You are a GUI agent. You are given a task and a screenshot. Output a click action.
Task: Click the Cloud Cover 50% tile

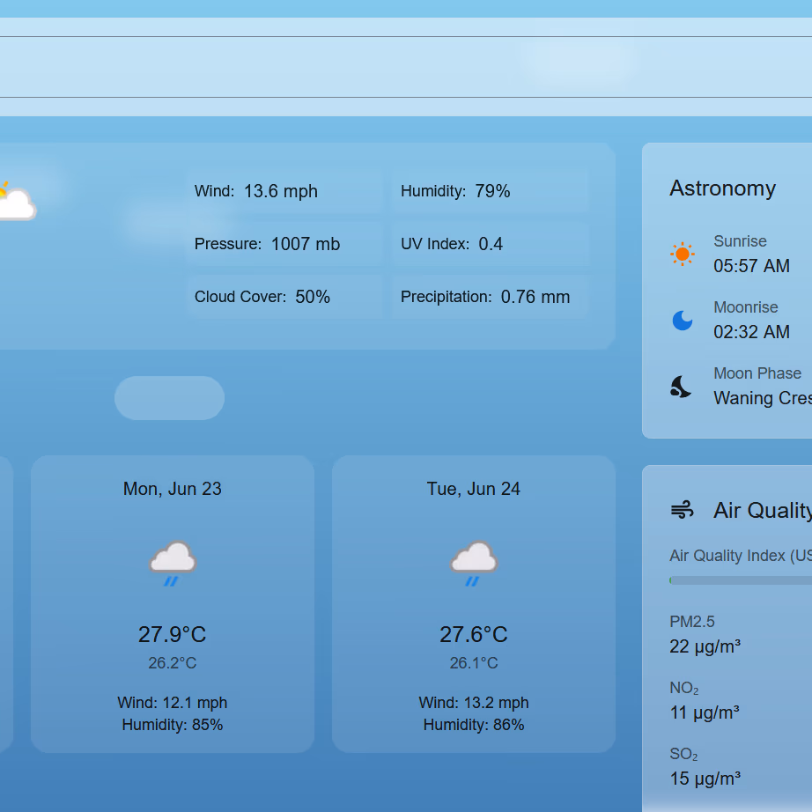pyautogui.click(x=284, y=297)
